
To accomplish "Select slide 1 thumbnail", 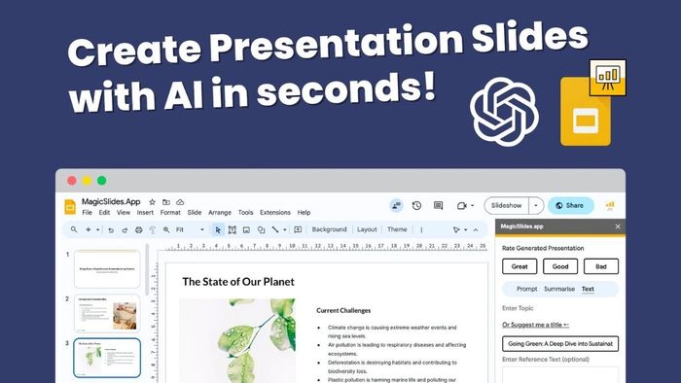I will tap(107, 269).
